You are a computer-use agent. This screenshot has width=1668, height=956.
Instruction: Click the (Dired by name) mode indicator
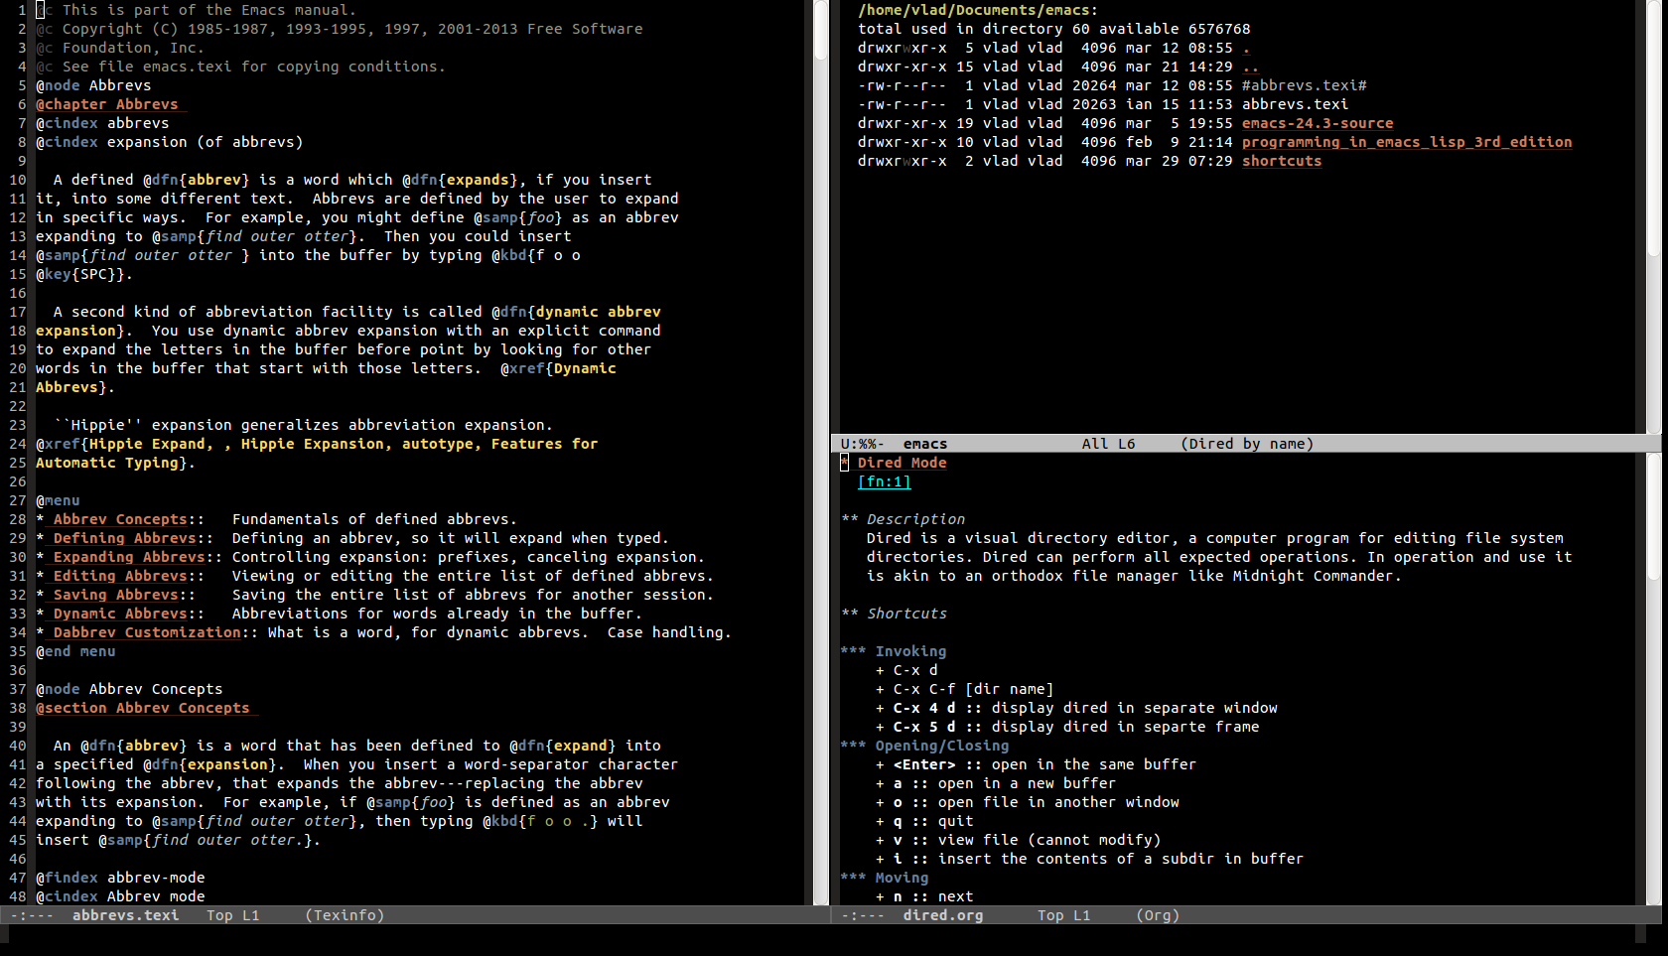pyautogui.click(x=1247, y=444)
